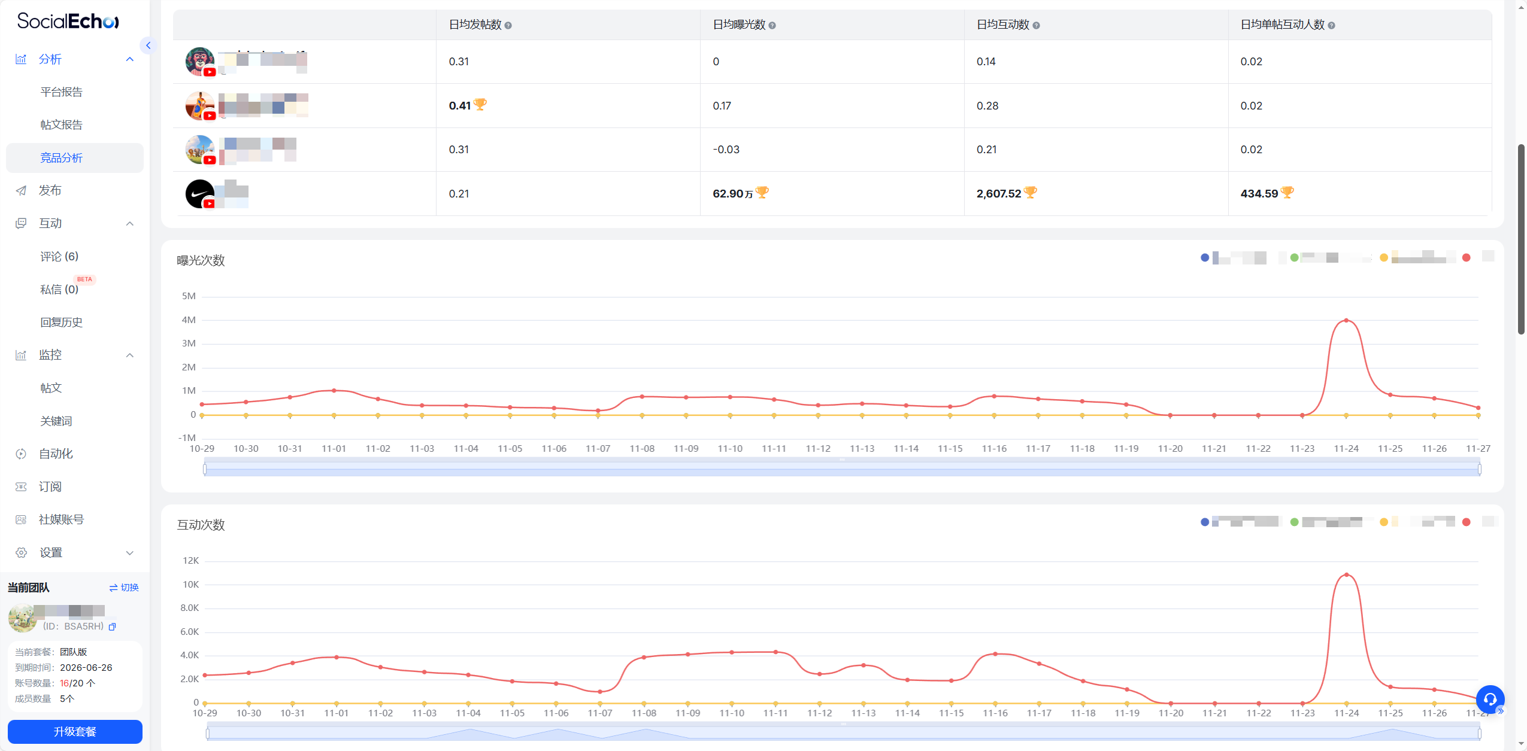Collapse the sidebar with the arrow button
1527x751 pixels.
(148, 45)
